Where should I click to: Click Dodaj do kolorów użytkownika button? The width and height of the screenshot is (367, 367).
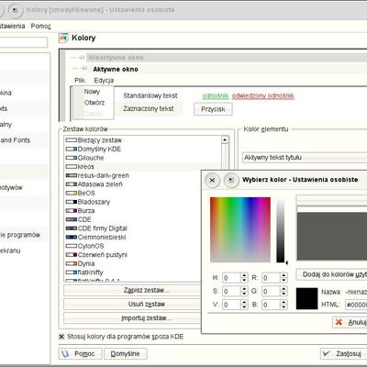[x=331, y=274]
